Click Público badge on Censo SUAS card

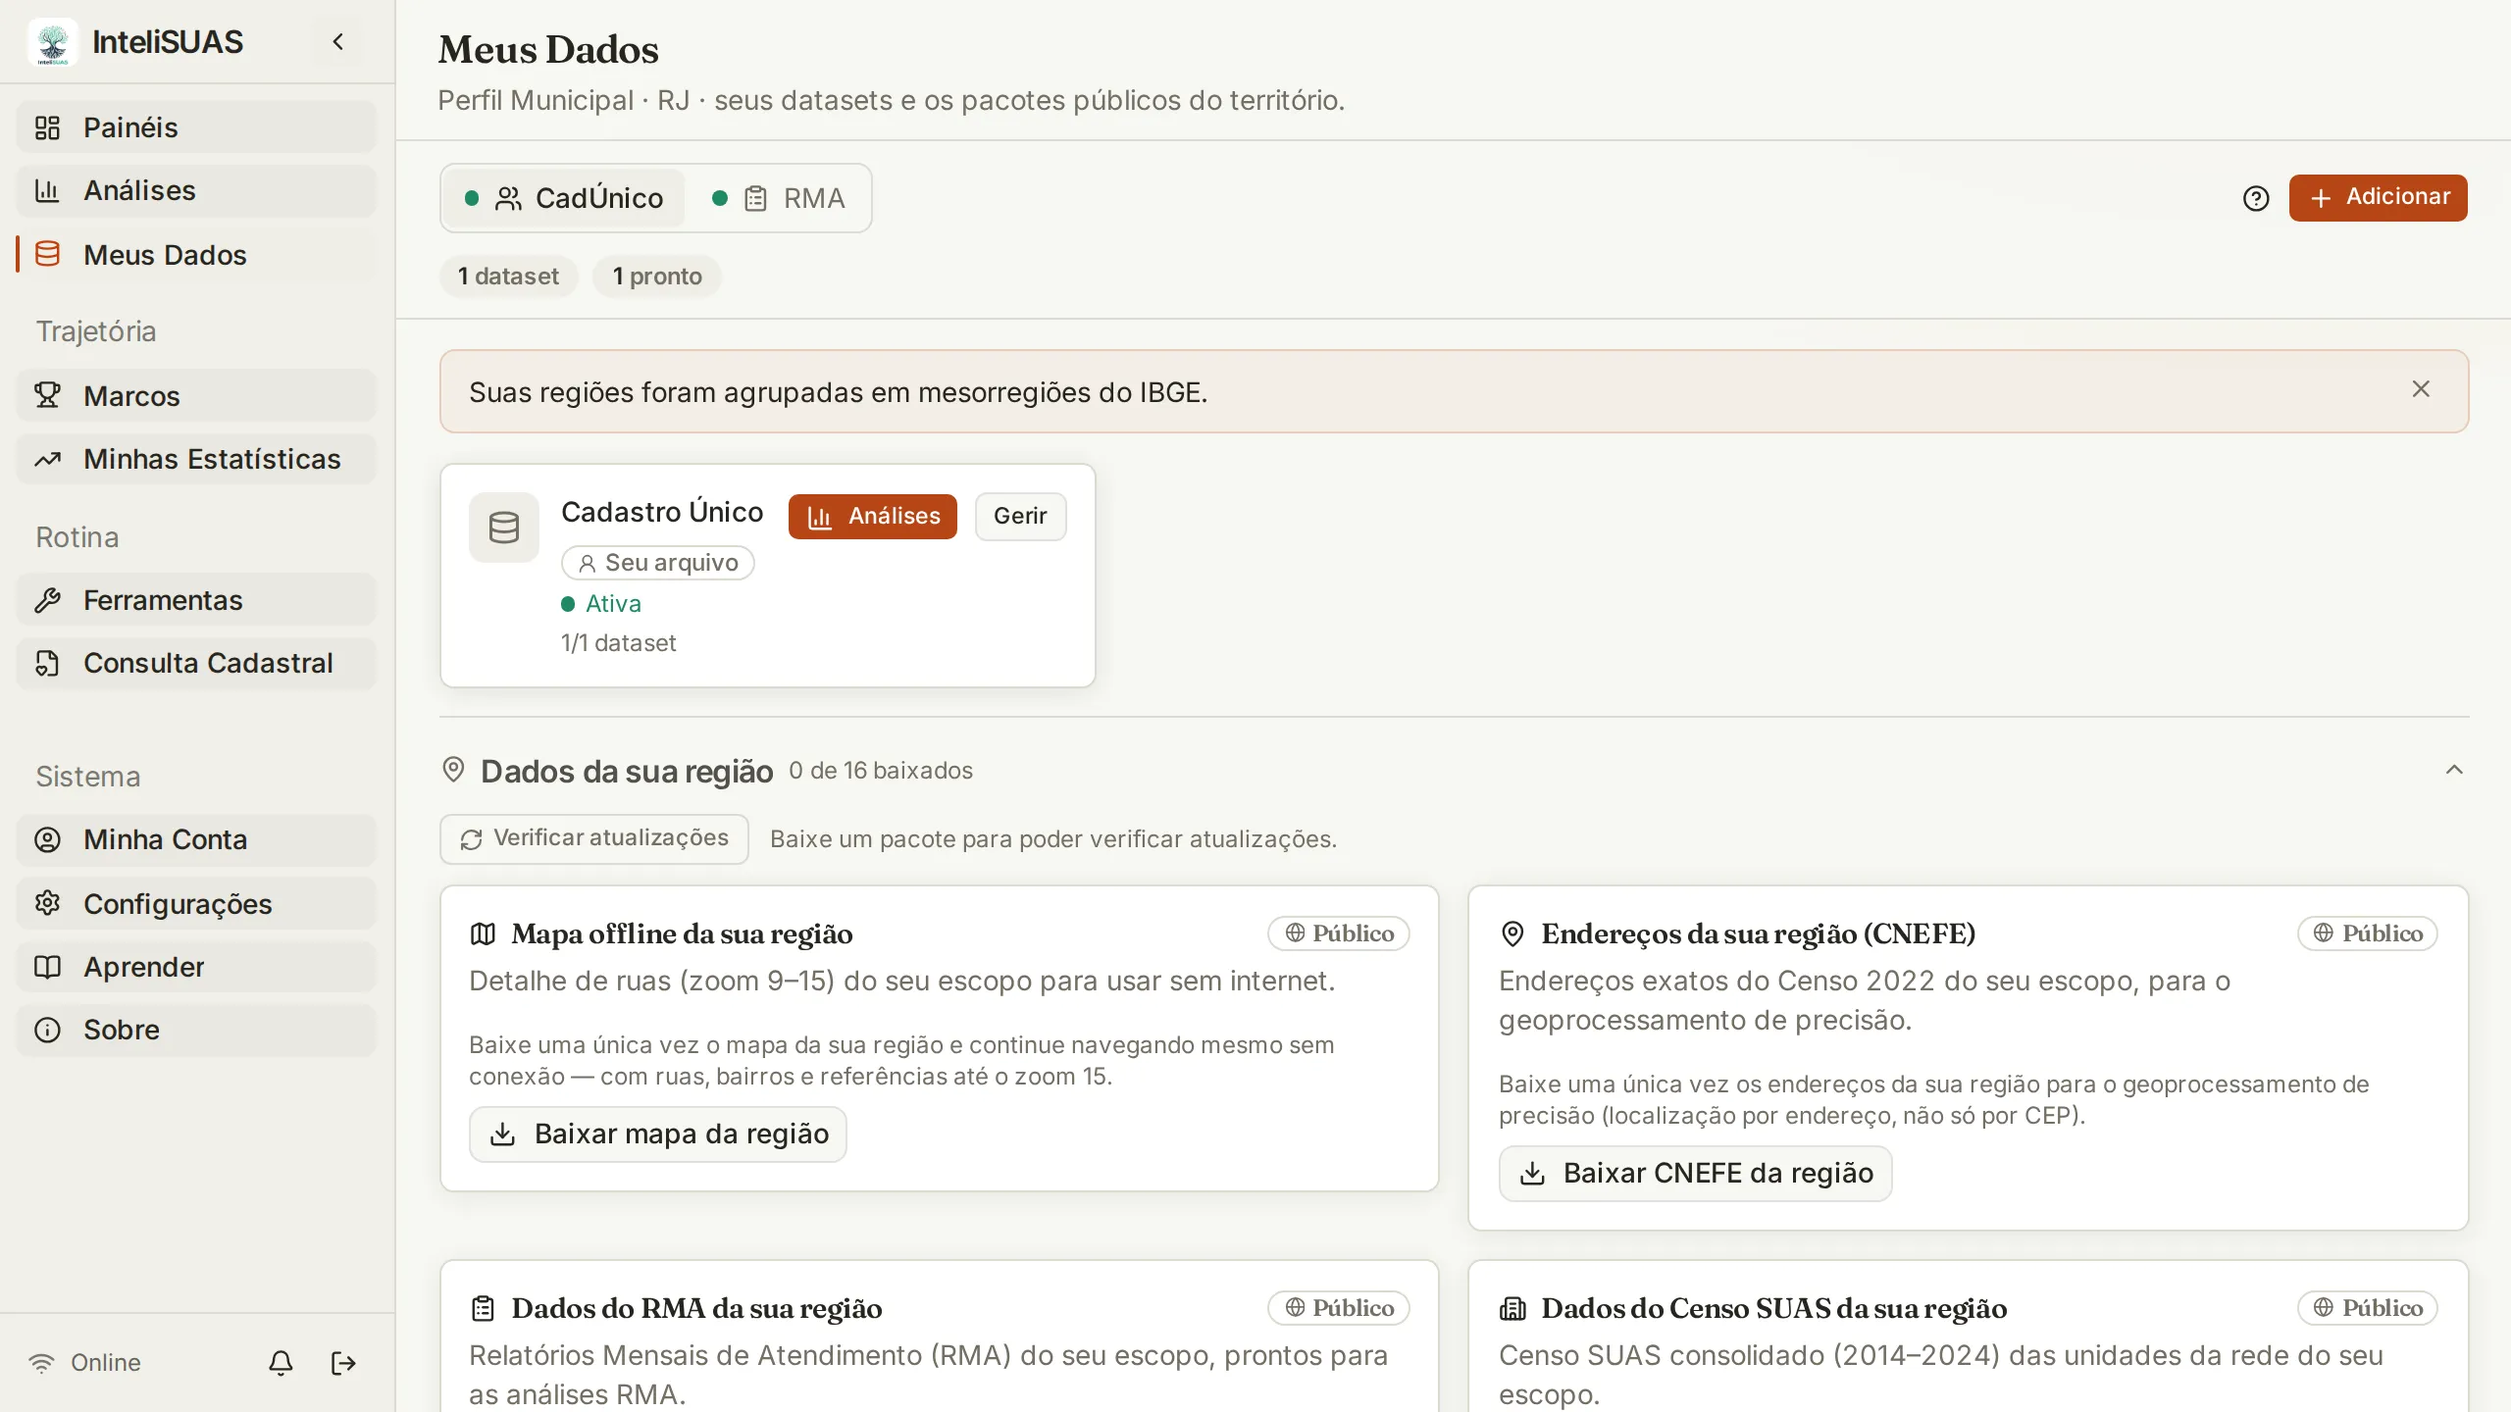coord(2368,1308)
